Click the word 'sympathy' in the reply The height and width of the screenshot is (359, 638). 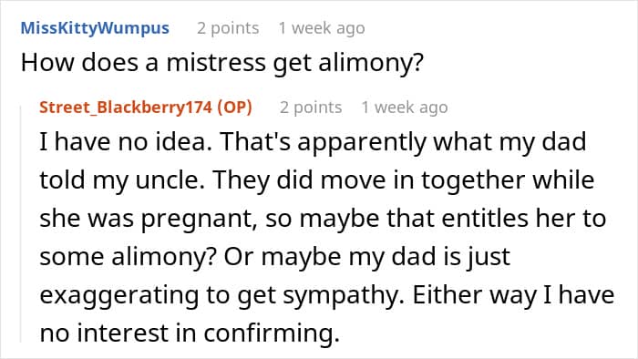coord(344,295)
